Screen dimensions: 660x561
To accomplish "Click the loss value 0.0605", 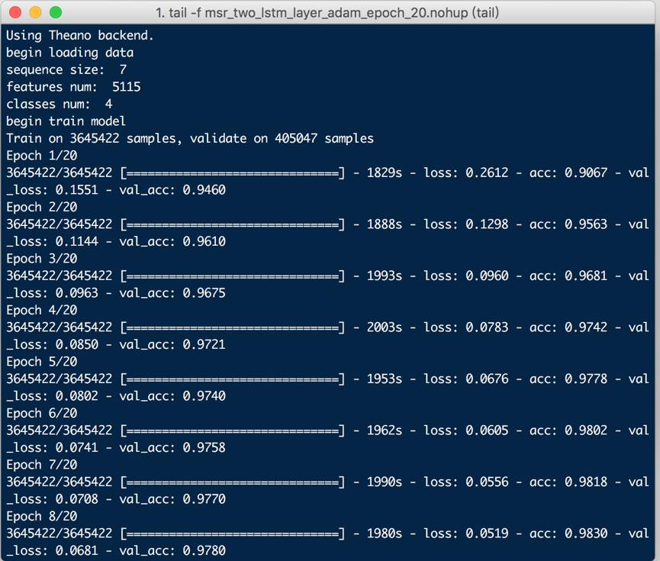I will click(x=487, y=430).
